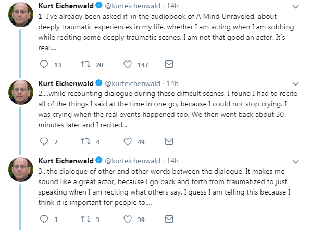Like the second tweet with 49 likes

pos(128,142)
